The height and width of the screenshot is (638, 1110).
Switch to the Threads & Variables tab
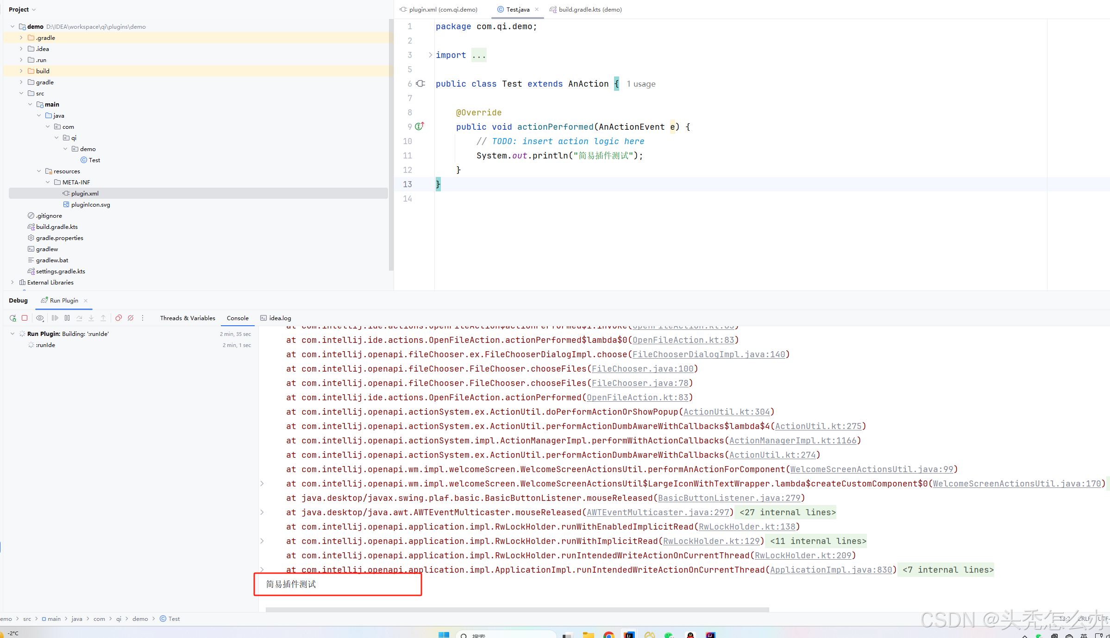188,318
